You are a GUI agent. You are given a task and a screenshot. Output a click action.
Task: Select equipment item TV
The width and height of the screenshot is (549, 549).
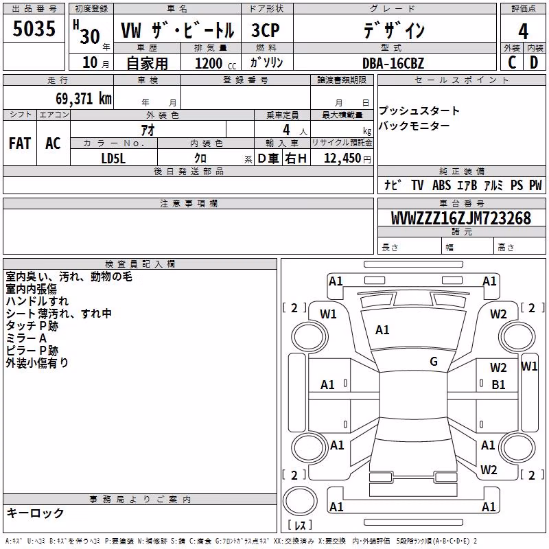pyautogui.click(x=417, y=185)
